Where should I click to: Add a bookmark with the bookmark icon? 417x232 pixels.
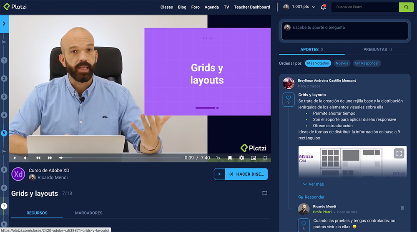pos(230,158)
